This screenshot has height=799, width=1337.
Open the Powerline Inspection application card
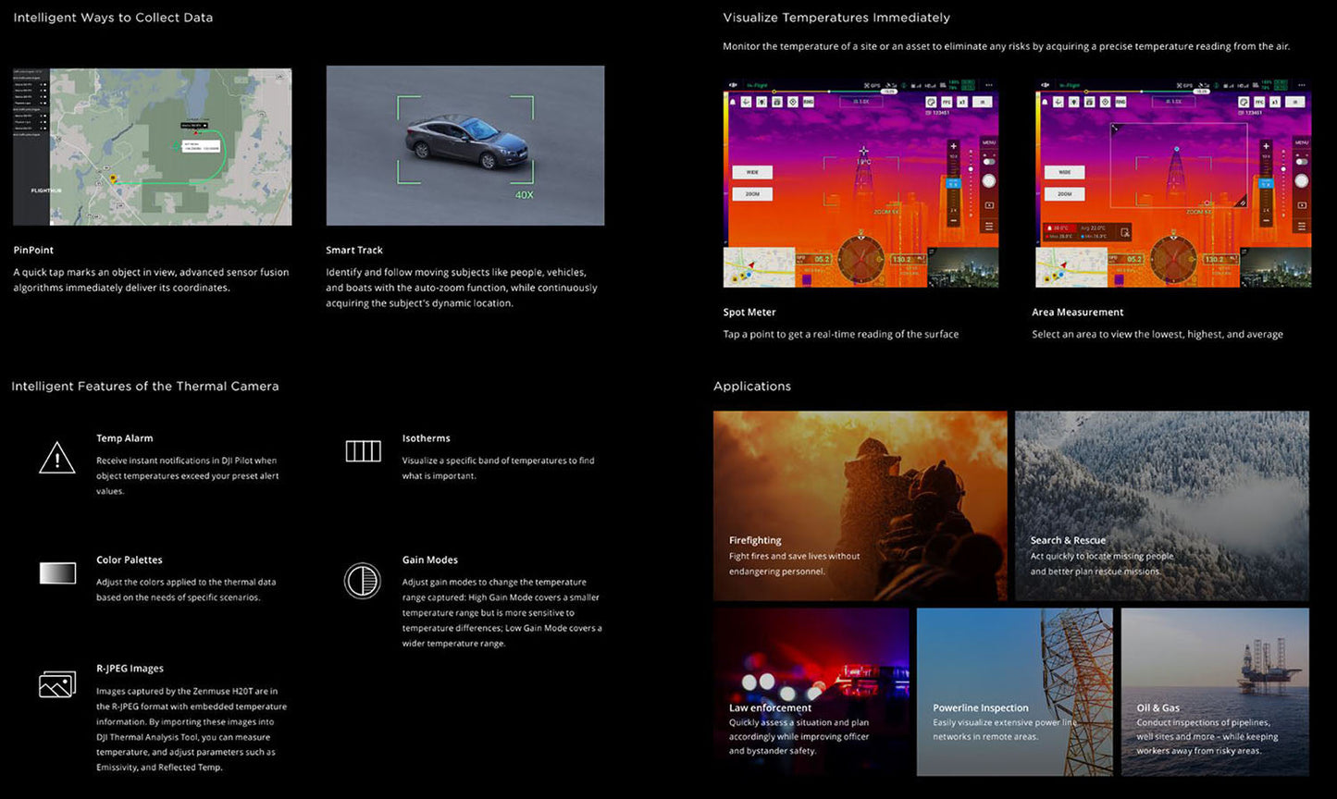click(1015, 692)
